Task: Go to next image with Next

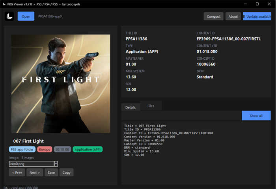Action: 35,172
